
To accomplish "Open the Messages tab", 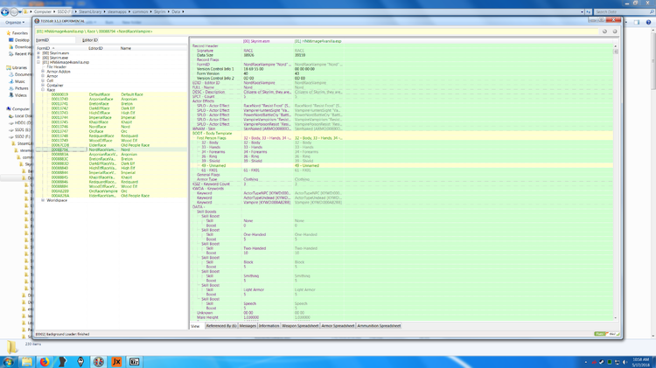I will [248, 326].
